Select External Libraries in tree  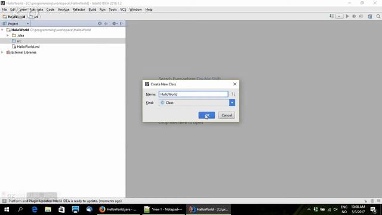[24, 52]
